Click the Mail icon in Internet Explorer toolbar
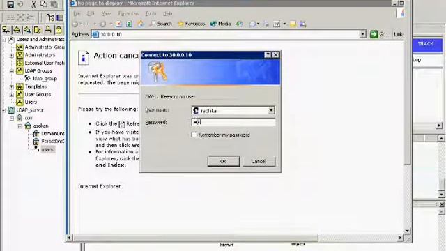This screenshot has height=251, width=446. [x=252, y=24]
